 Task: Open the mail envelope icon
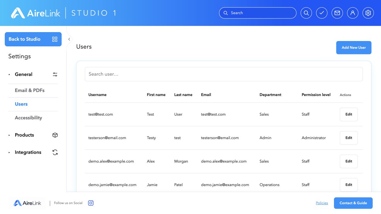click(x=337, y=13)
